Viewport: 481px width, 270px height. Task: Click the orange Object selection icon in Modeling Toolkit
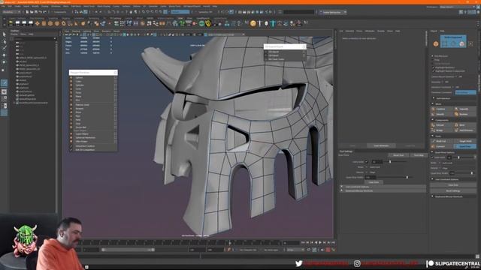tap(436, 44)
